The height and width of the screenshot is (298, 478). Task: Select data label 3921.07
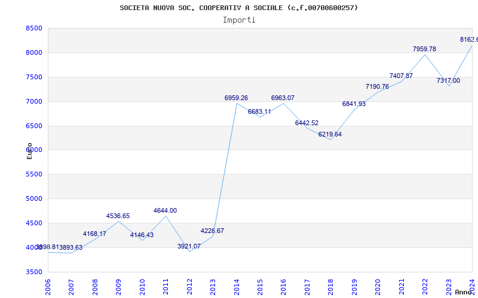(189, 246)
